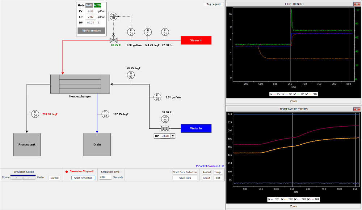Click the Simulation Time seconds field

pos(105,177)
